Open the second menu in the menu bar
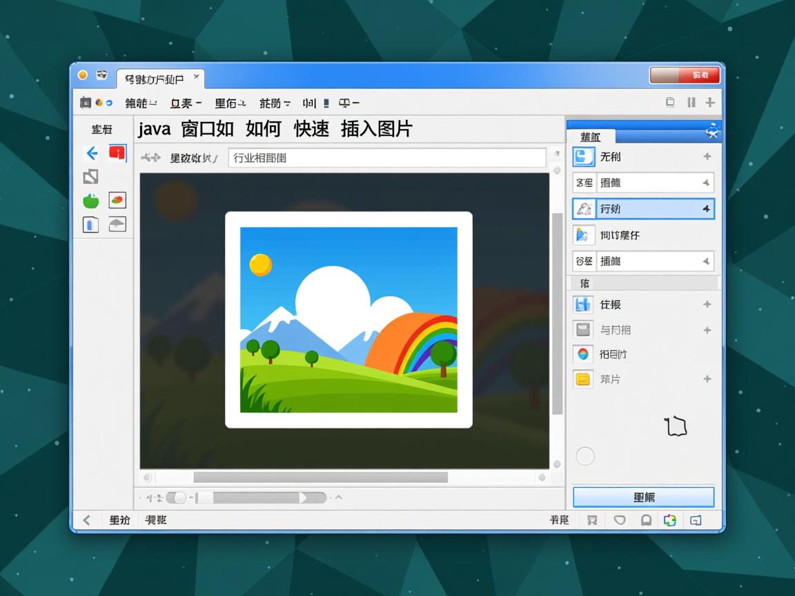 [x=185, y=103]
